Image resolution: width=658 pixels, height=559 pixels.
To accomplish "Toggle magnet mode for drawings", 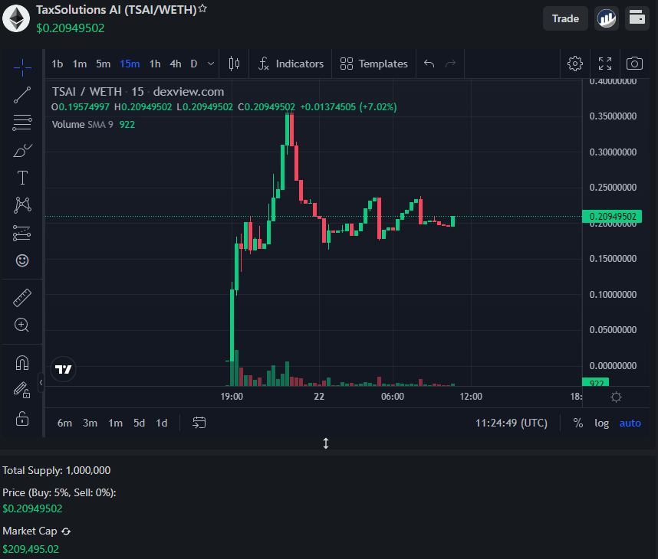I will coord(22,362).
